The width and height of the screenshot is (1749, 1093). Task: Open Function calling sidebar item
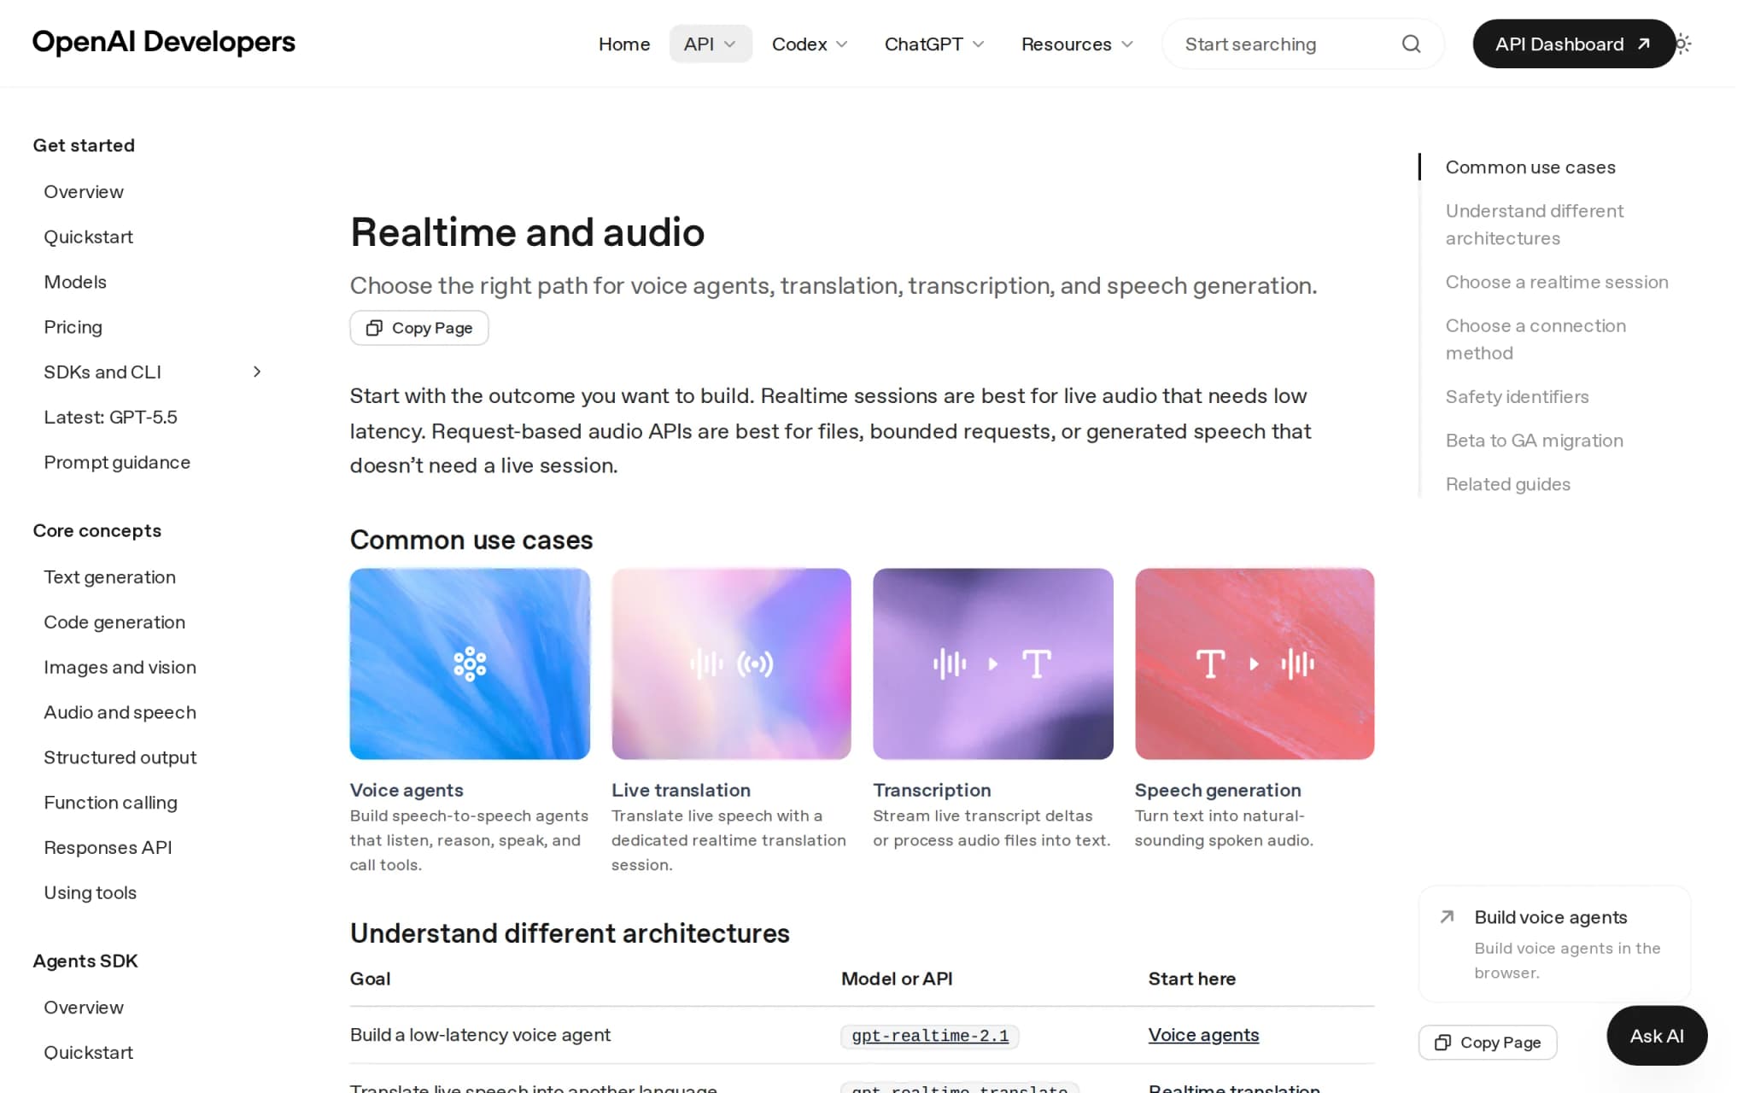click(x=110, y=803)
